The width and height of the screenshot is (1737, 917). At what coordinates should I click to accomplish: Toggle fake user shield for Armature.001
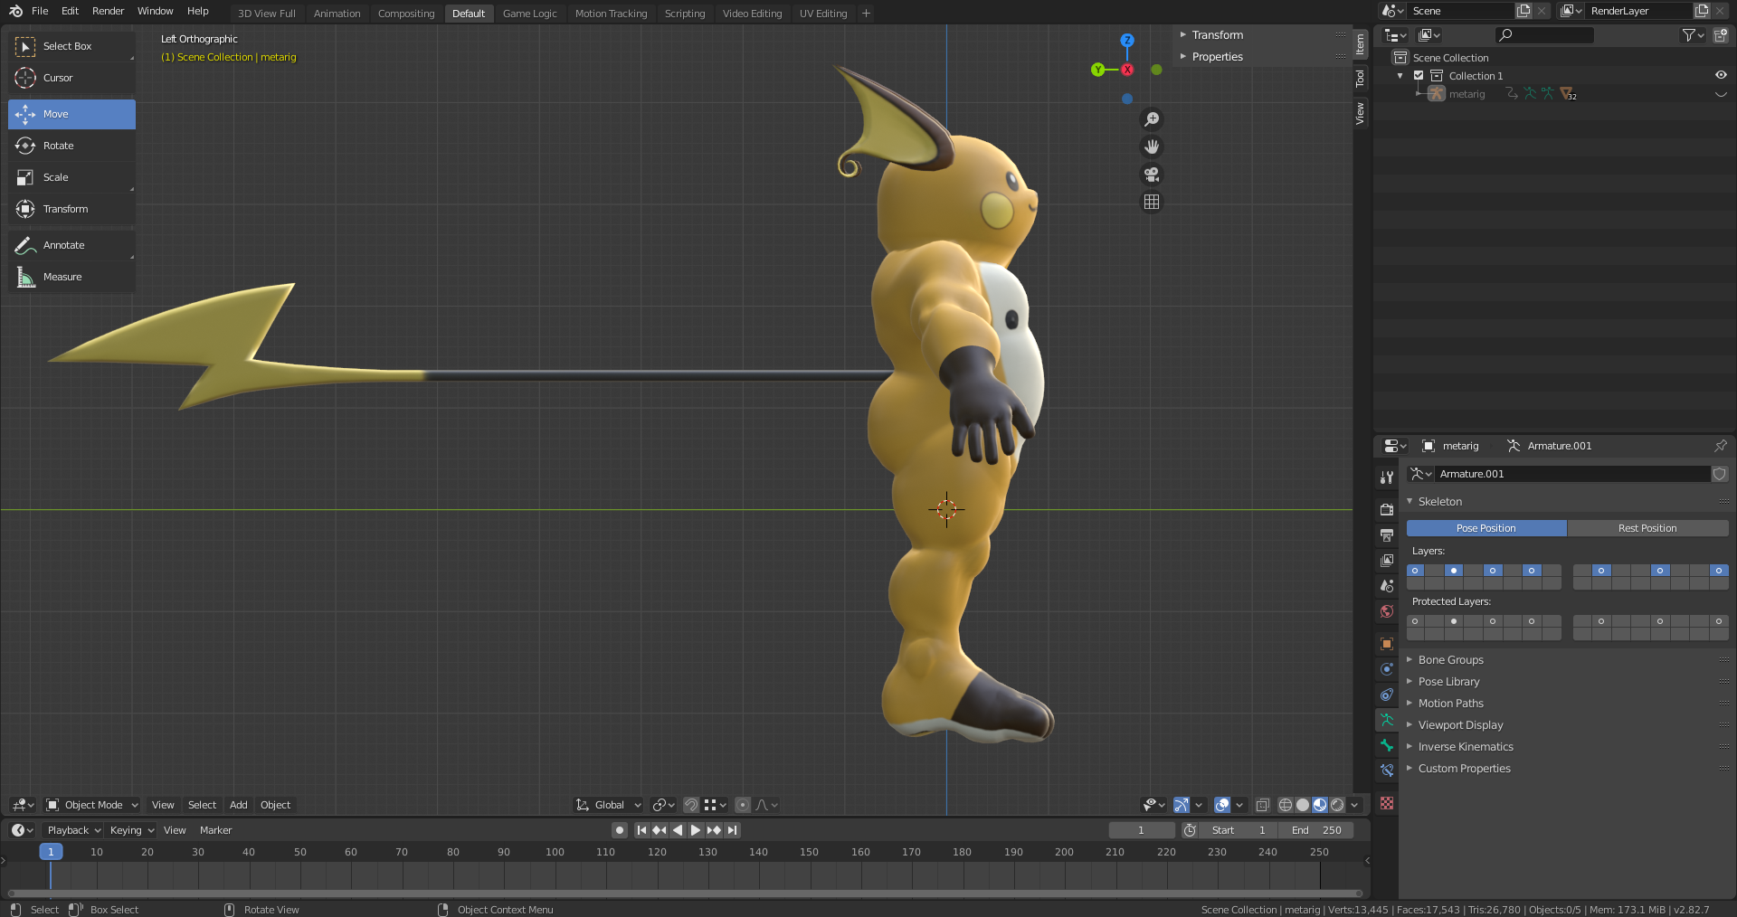pyautogui.click(x=1720, y=474)
